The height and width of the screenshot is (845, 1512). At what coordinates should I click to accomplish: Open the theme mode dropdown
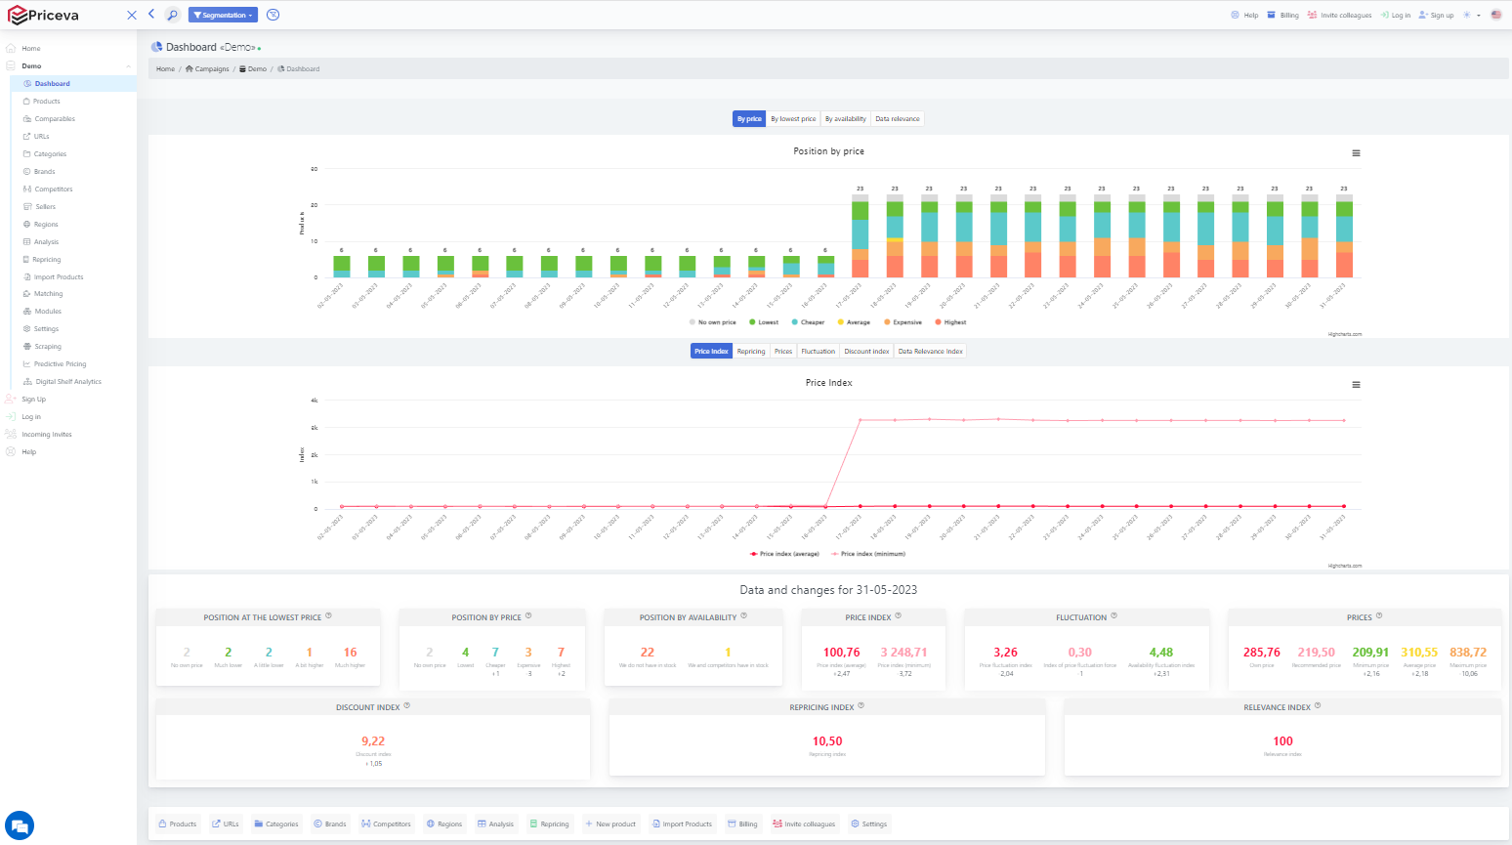pyautogui.click(x=1471, y=15)
